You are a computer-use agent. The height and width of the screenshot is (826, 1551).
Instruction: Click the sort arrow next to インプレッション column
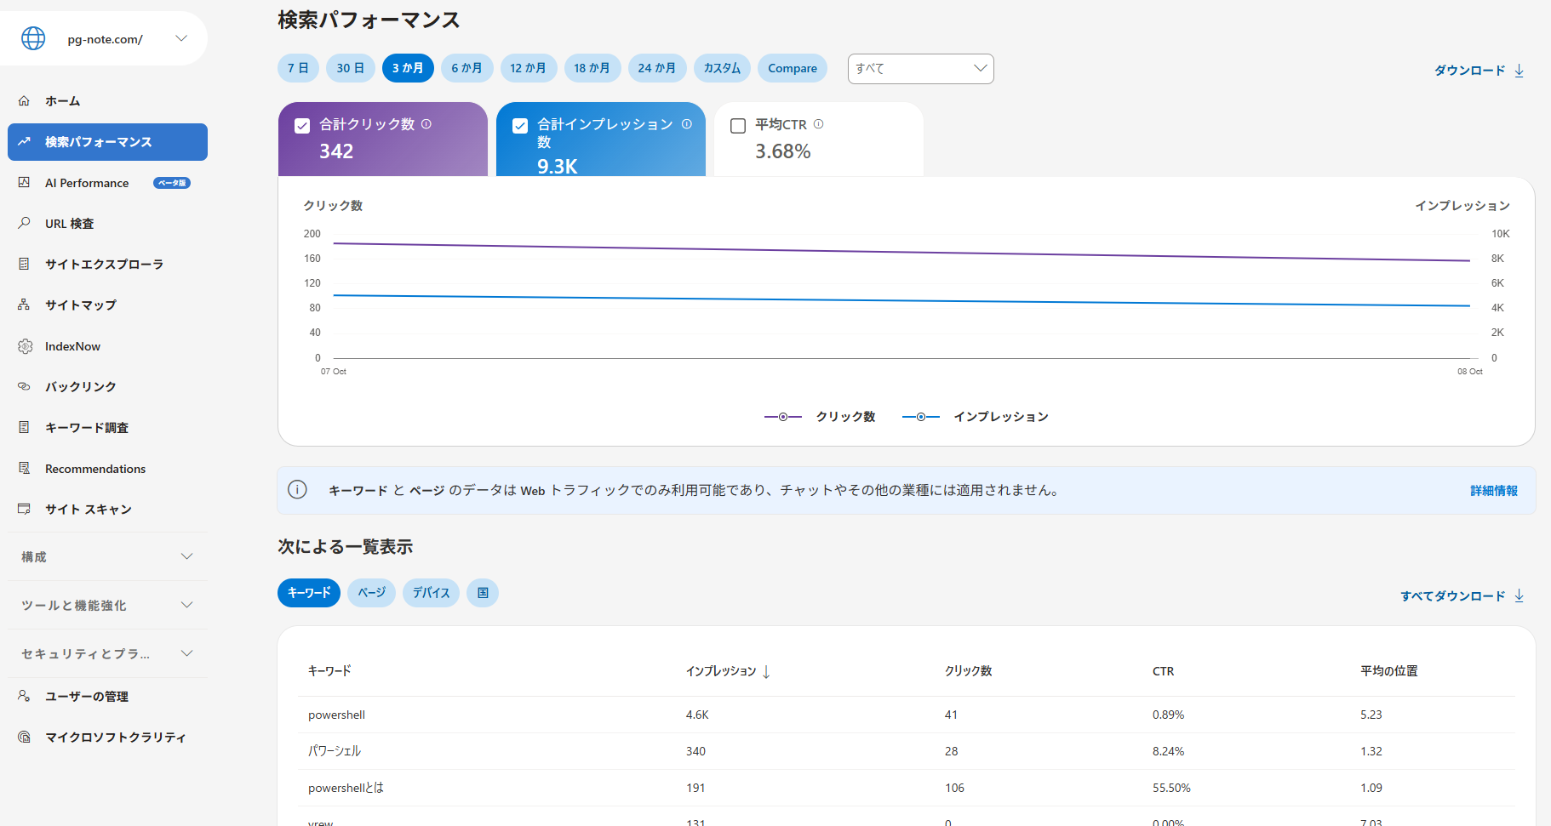766,671
